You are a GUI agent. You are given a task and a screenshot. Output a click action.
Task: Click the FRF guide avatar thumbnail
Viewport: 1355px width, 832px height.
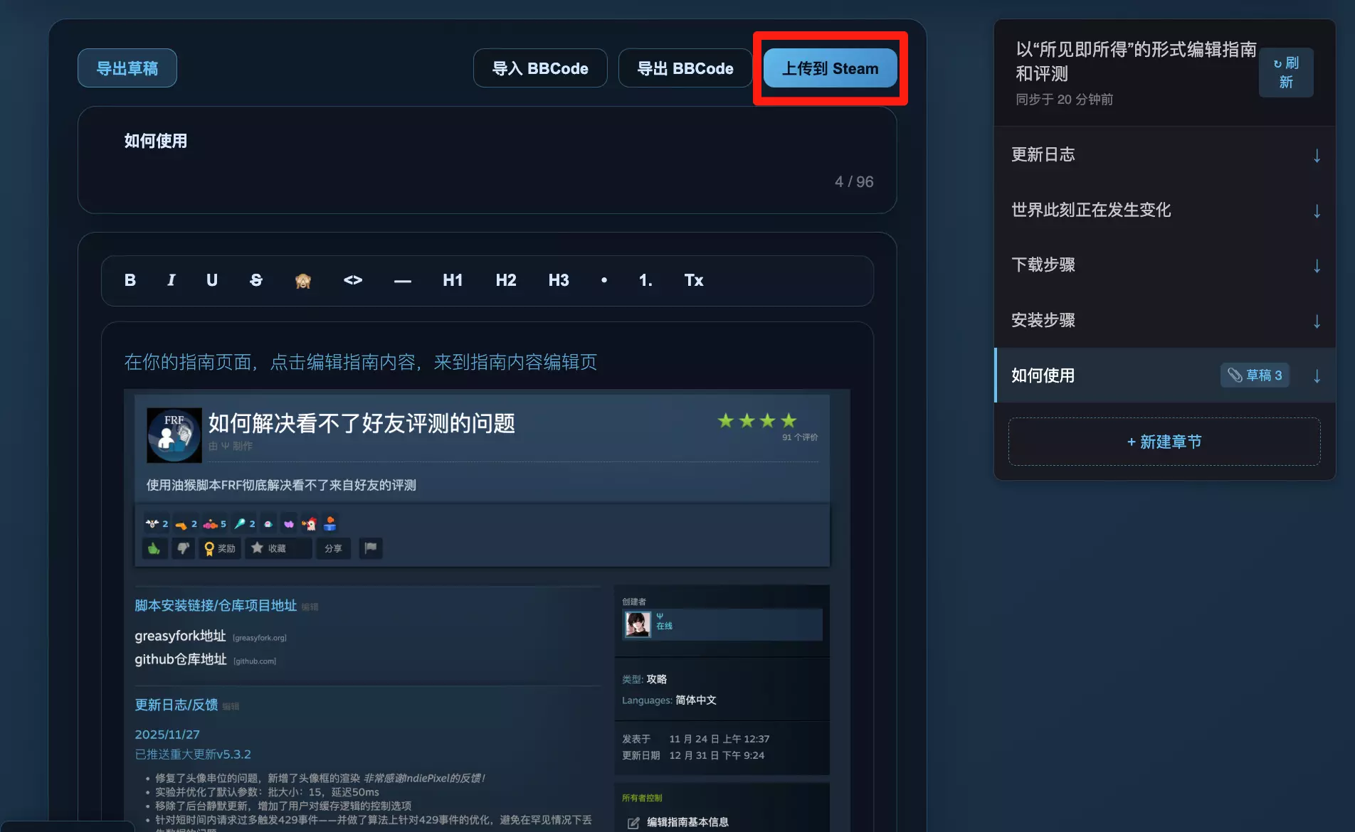pos(174,435)
